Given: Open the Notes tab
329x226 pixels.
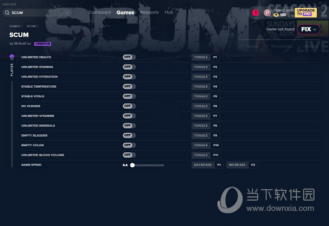Looking at the screenshot, I should tap(251, 46).
